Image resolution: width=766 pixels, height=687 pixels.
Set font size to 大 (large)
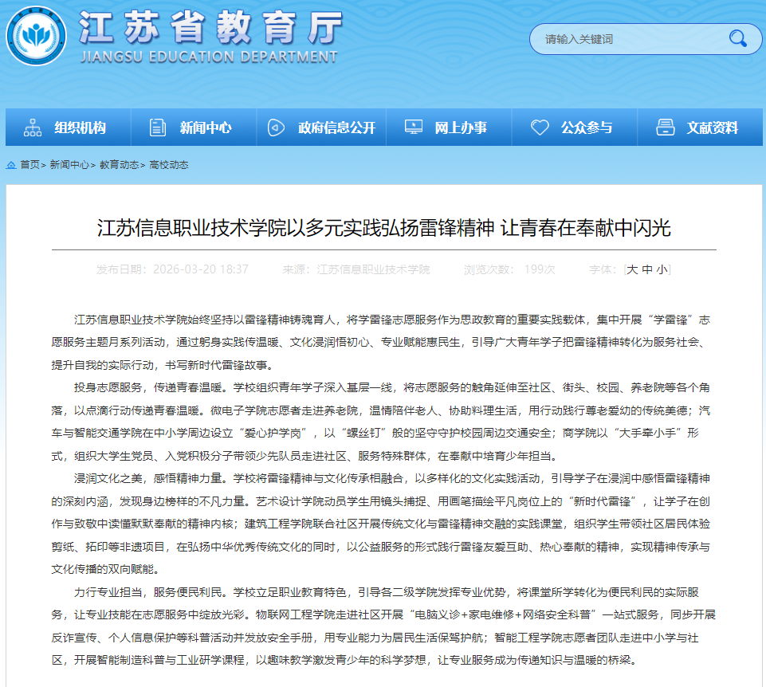coord(632,269)
